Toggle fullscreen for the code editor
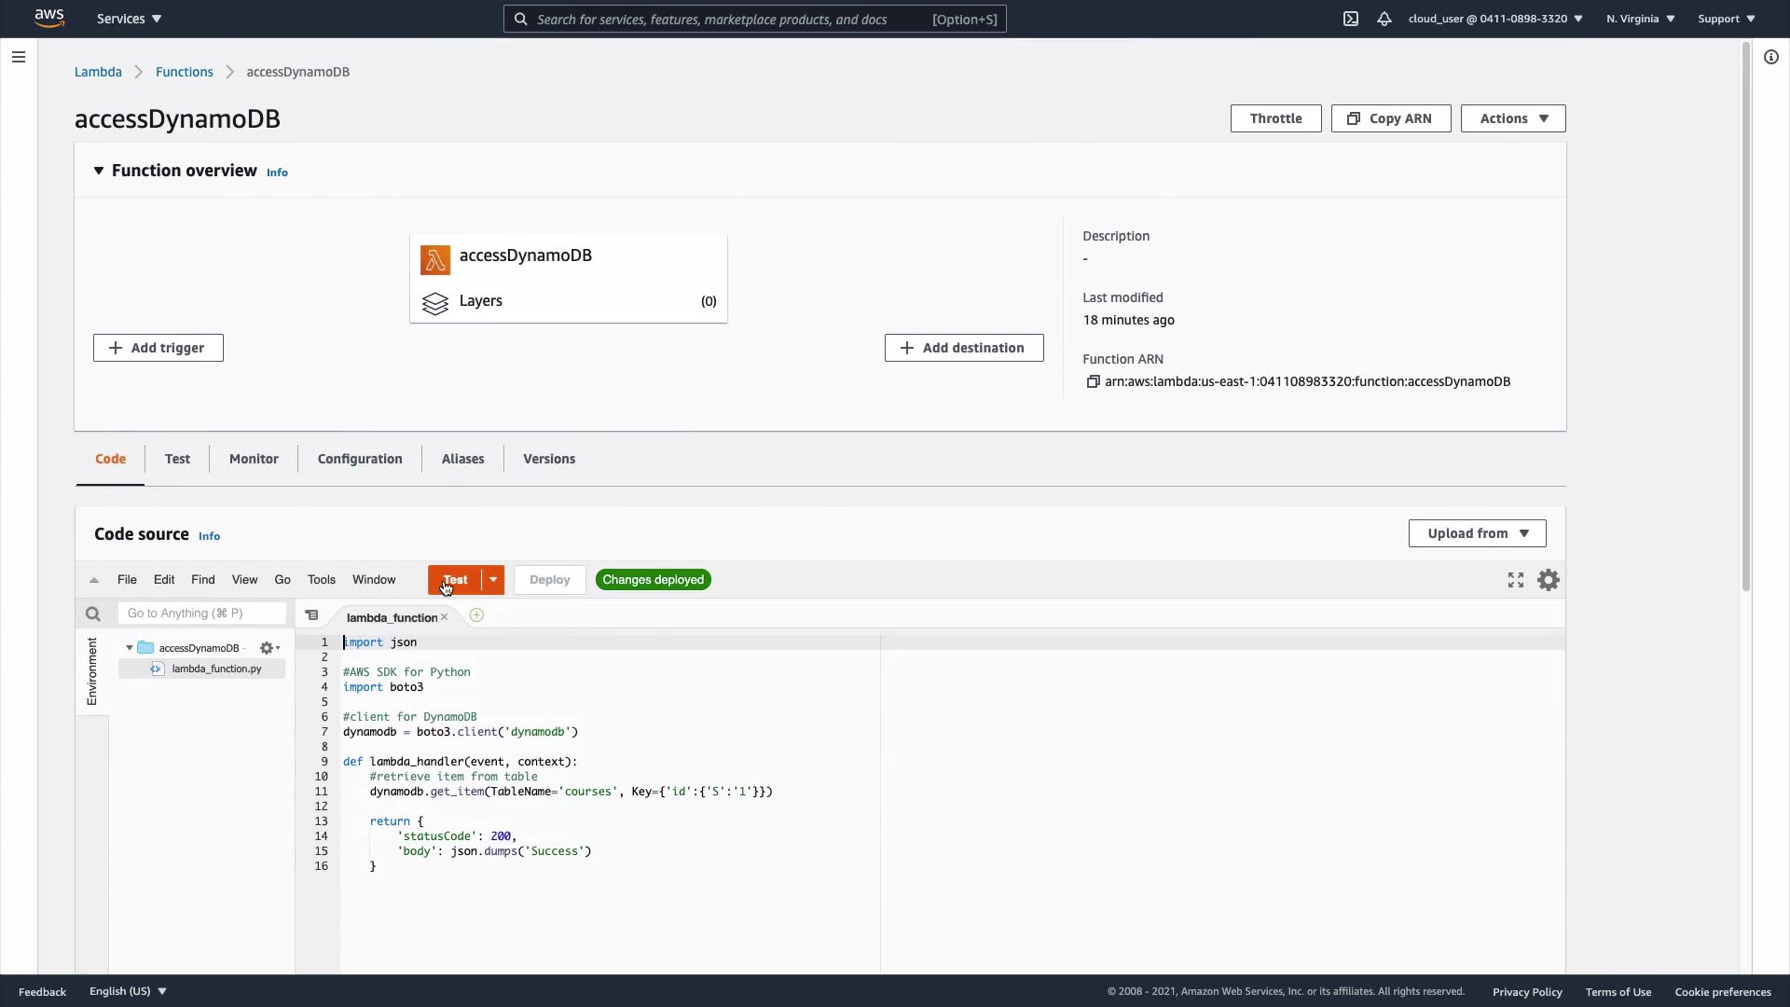 pyautogui.click(x=1516, y=580)
